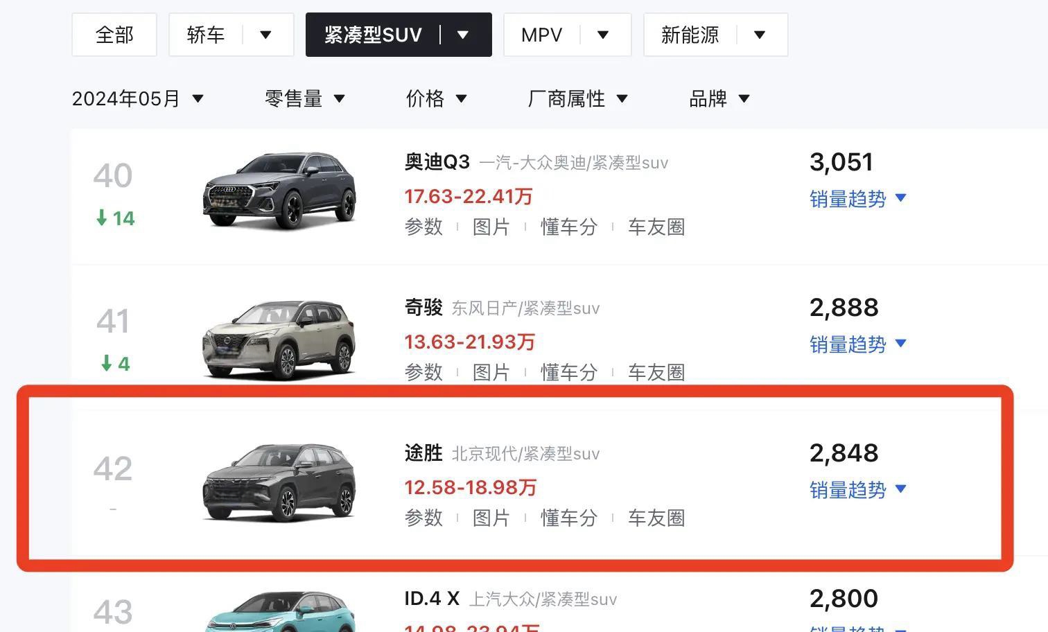Screen dimensions: 1048x632
Task: Open 图片 link for 奇骏
Action: click(491, 372)
